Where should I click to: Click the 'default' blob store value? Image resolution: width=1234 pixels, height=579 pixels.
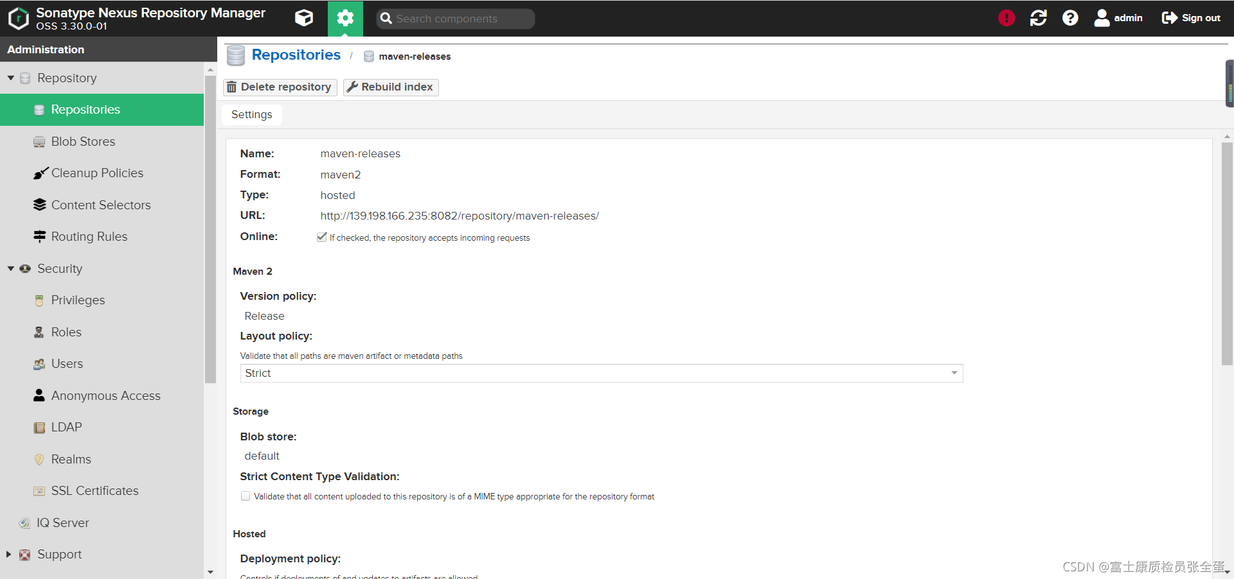click(x=262, y=456)
